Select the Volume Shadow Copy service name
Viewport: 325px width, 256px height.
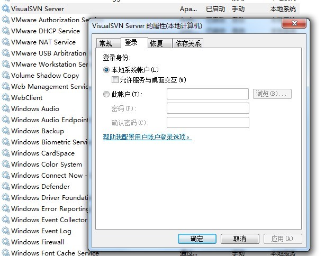pyautogui.click(x=45, y=76)
